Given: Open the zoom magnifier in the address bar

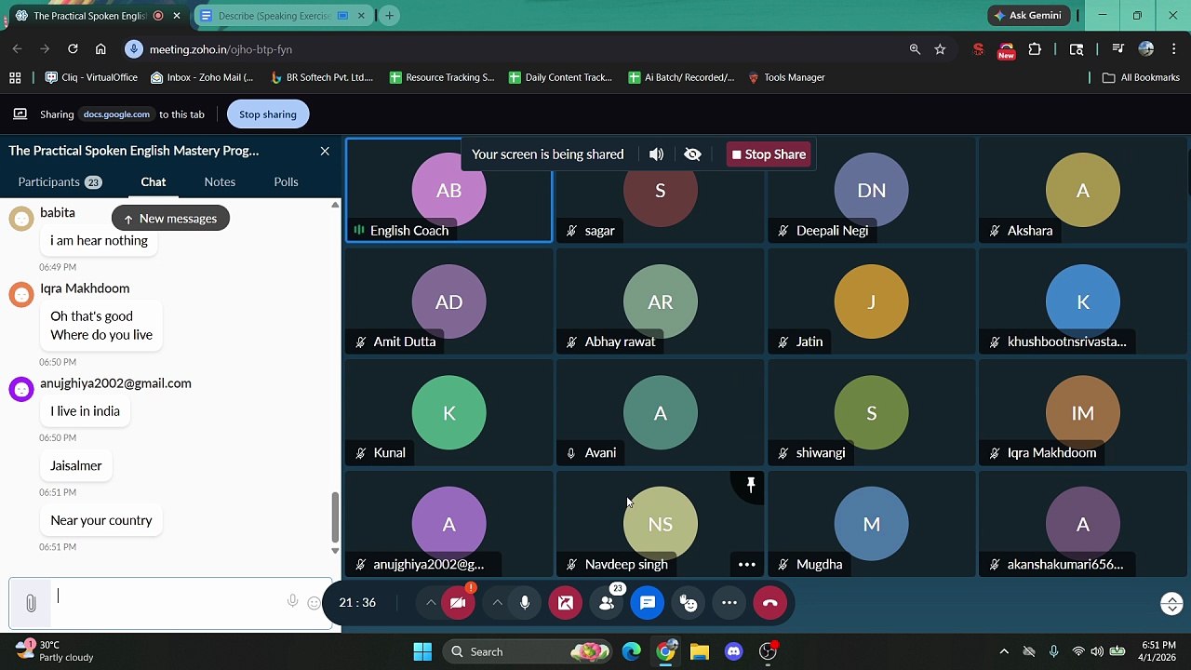Looking at the screenshot, I should (915, 49).
